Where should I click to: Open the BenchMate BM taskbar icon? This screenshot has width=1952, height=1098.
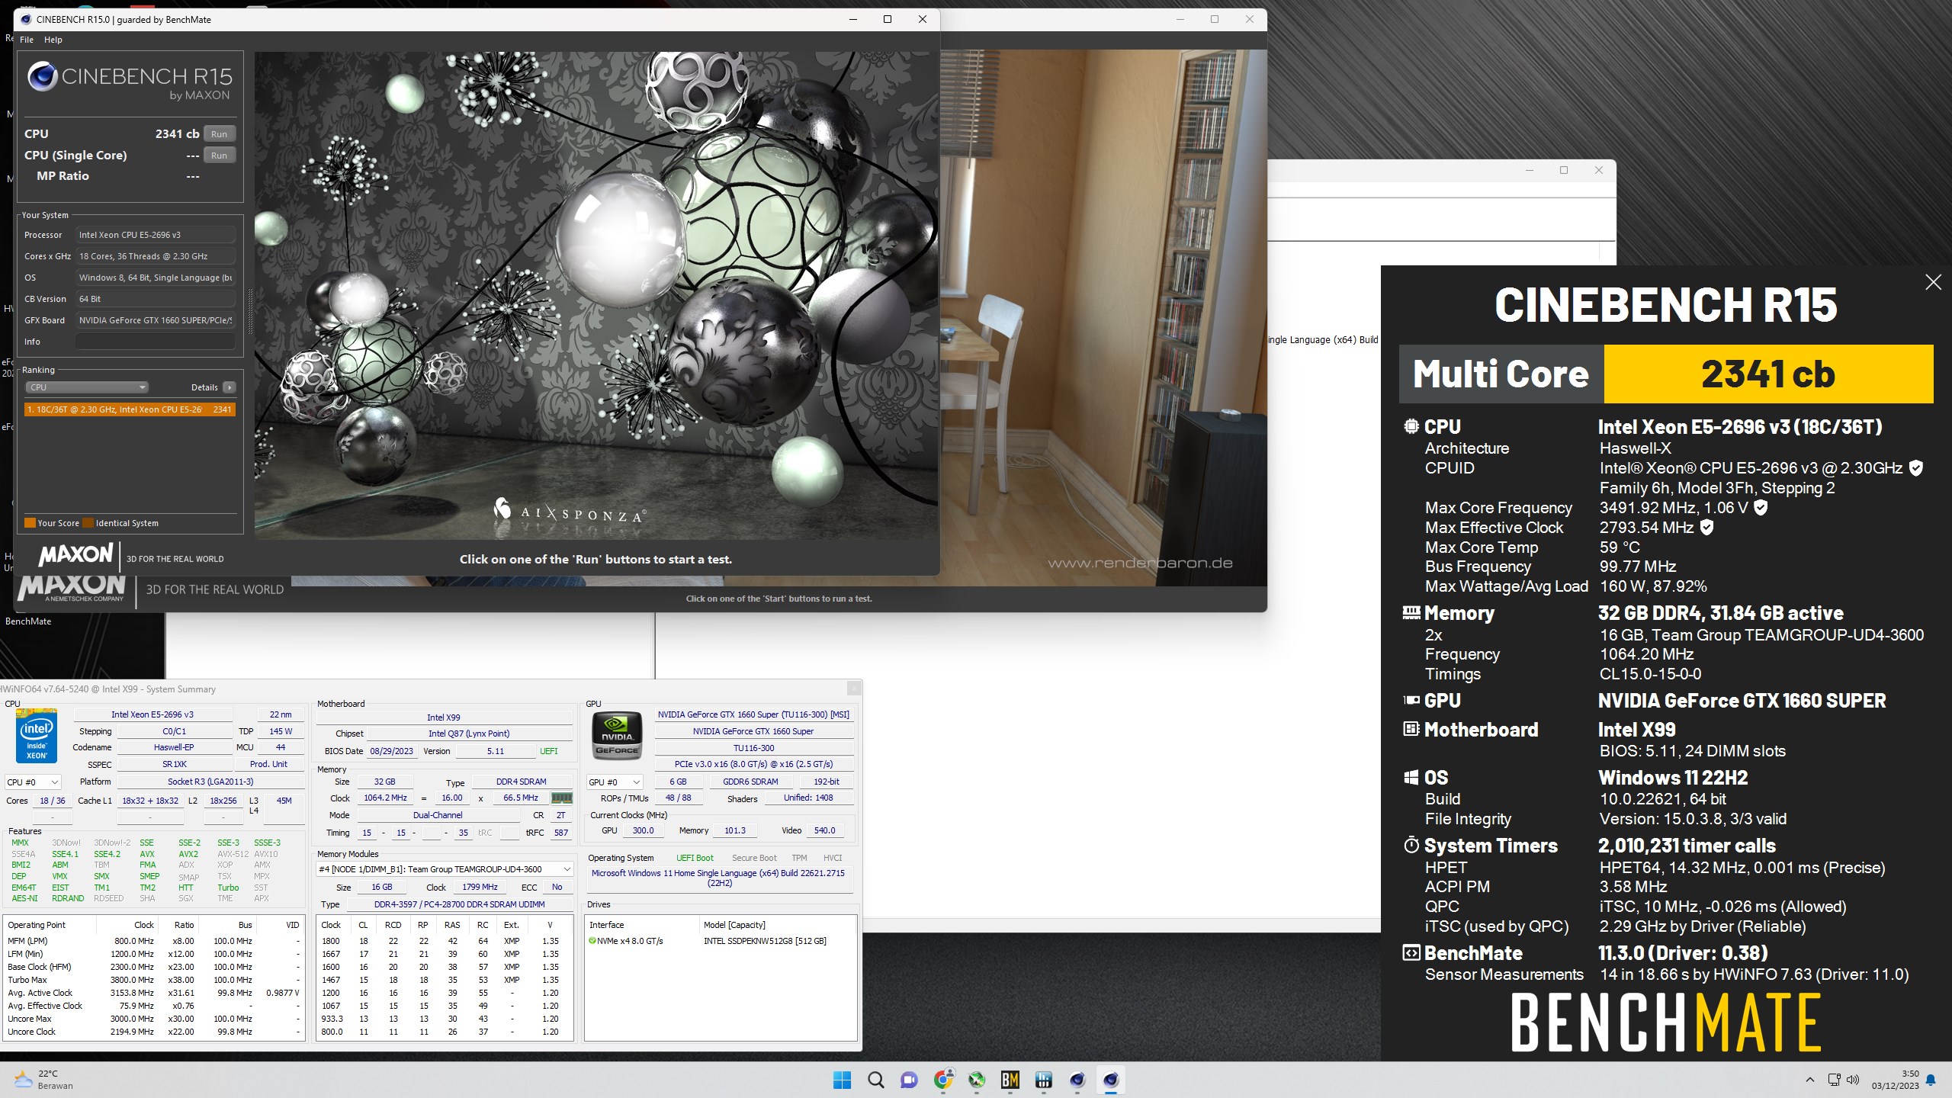click(1010, 1080)
